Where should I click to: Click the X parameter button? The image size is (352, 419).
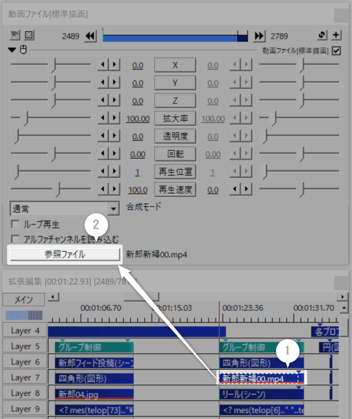[x=175, y=65]
